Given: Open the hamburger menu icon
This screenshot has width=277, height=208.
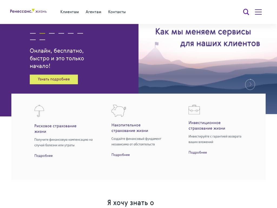Looking at the screenshot, I should (258, 12).
